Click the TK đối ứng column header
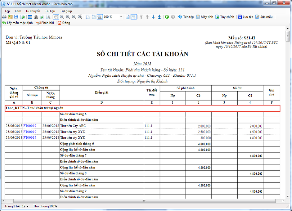This screenshot has height=211, width=292. [152, 92]
